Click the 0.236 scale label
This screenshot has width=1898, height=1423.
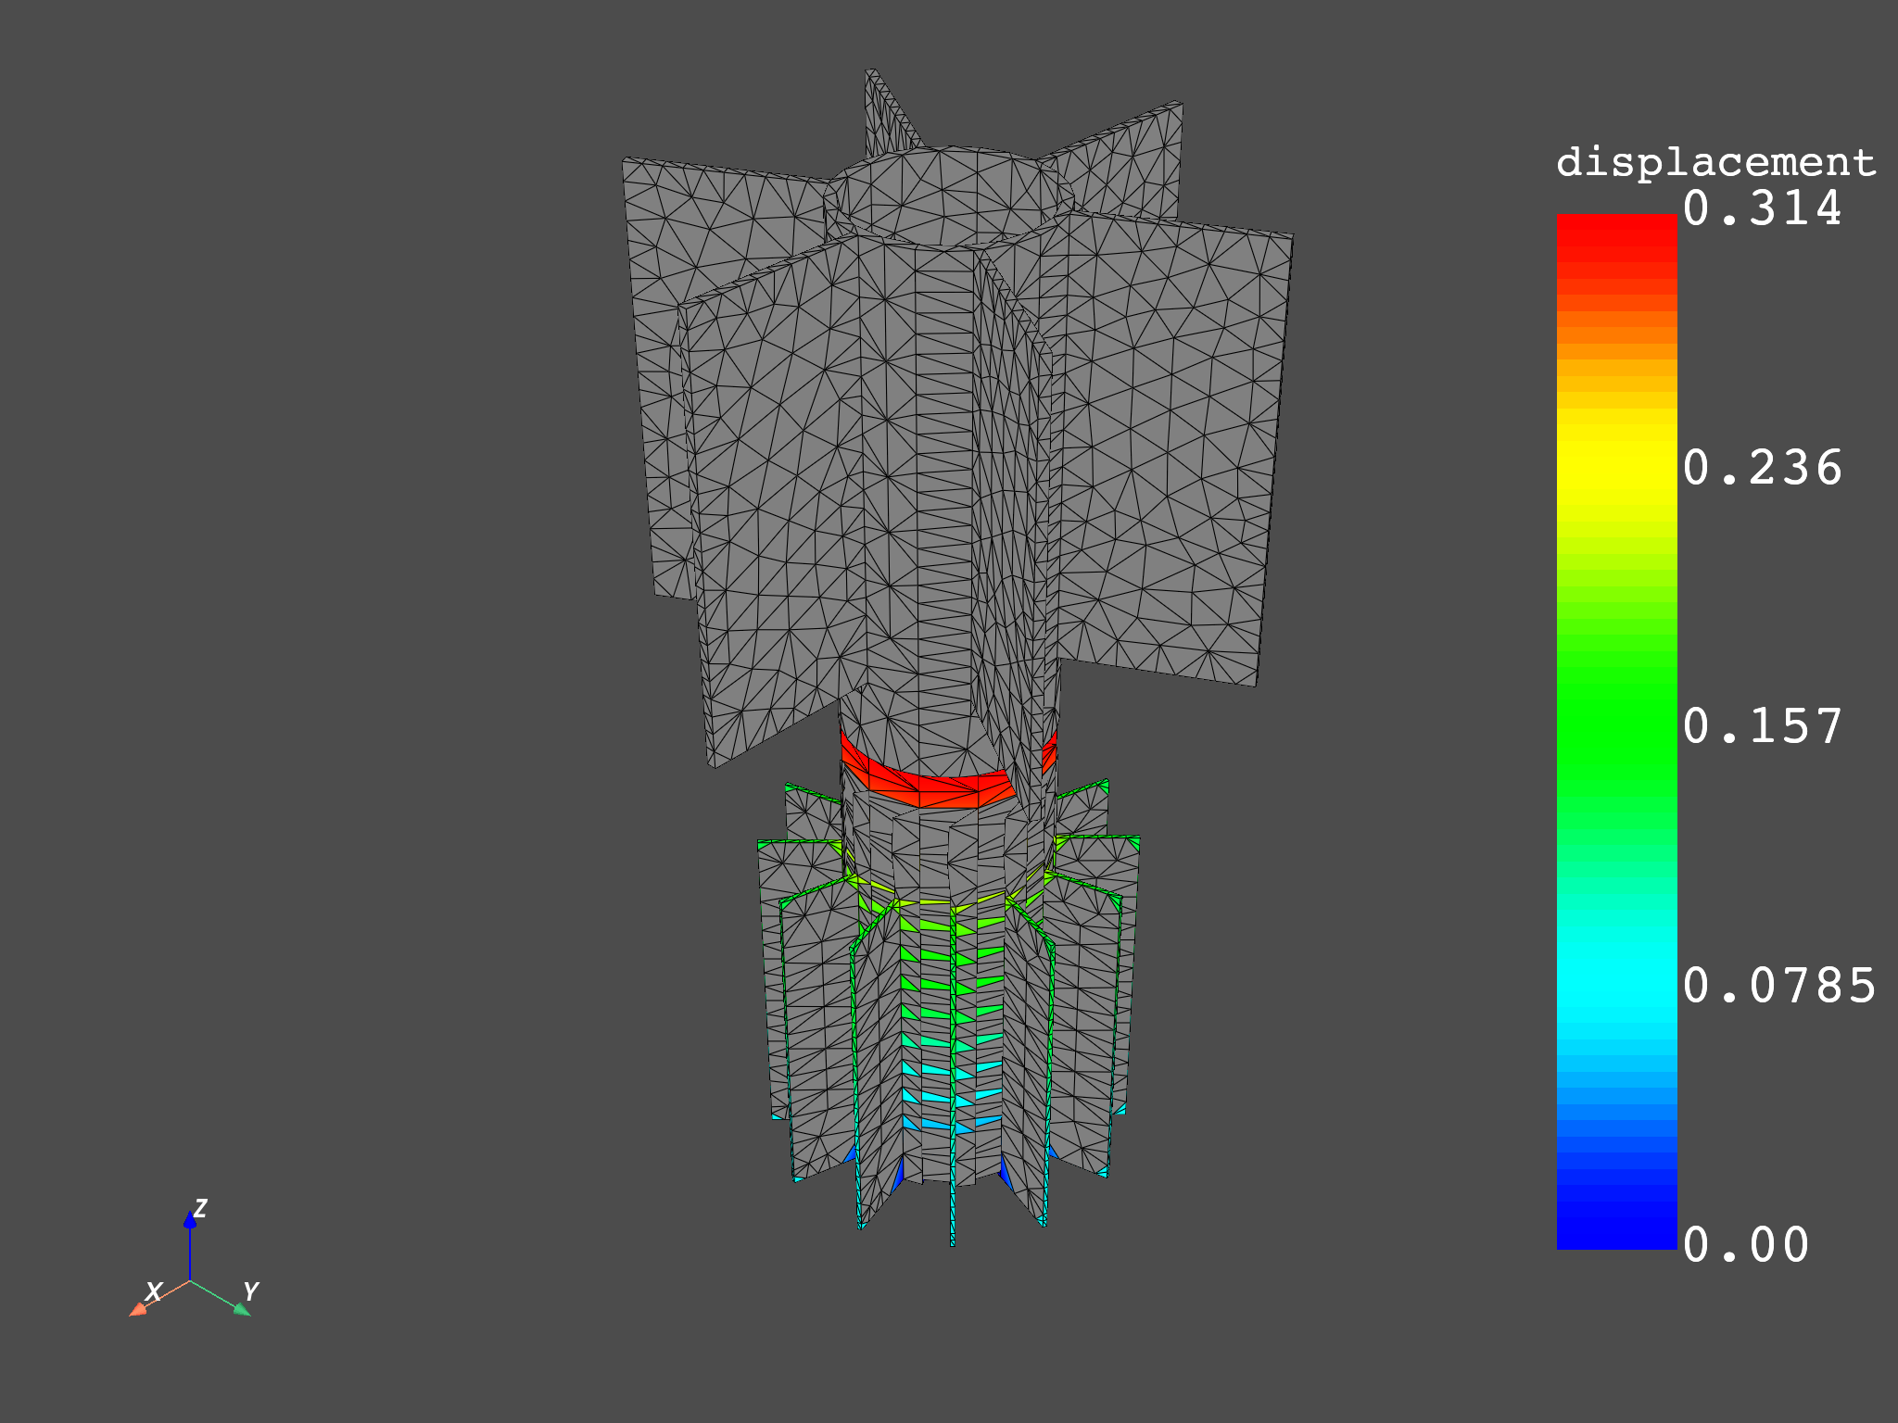click(1762, 468)
